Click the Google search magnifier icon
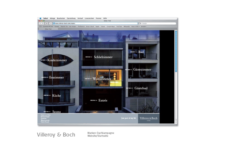This screenshot has height=148, width=226. tap(140, 23)
